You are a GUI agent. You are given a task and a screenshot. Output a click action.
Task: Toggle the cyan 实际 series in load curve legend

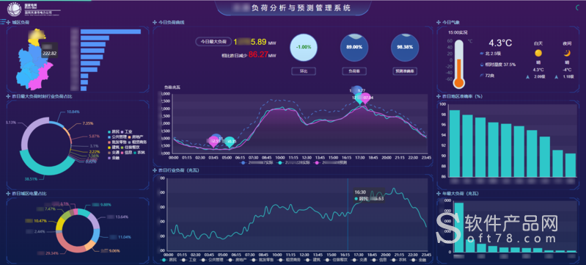pyautogui.click(x=293, y=163)
